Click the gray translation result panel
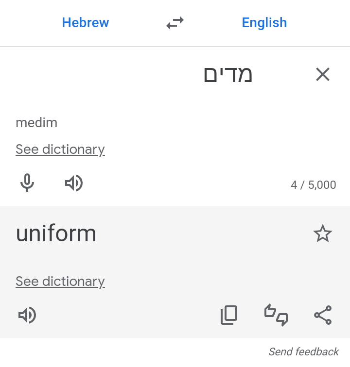Screen dimensions: 350x367 [x=175, y=272]
